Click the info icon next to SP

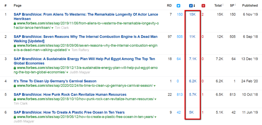(x=235, y=5)
